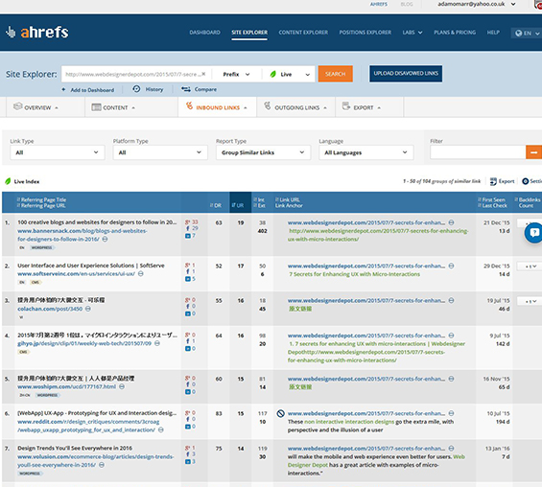Click the Add to Dashboard plus icon

pyautogui.click(x=63, y=89)
